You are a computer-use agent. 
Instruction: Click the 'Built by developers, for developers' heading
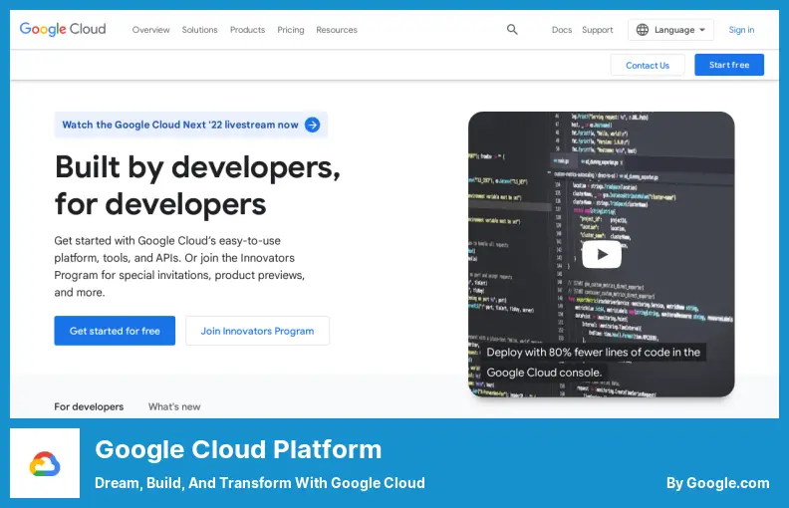click(x=197, y=185)
